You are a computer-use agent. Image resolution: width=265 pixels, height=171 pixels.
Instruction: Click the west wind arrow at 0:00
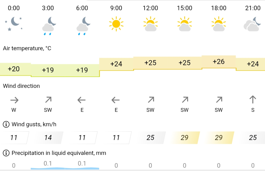pyautogui.click(x=14, y=100)
